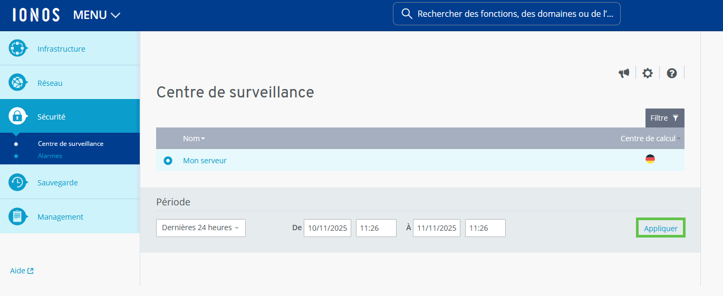Click the Sécurité padlock icon
723x296 pixels.
pos(18,116)
